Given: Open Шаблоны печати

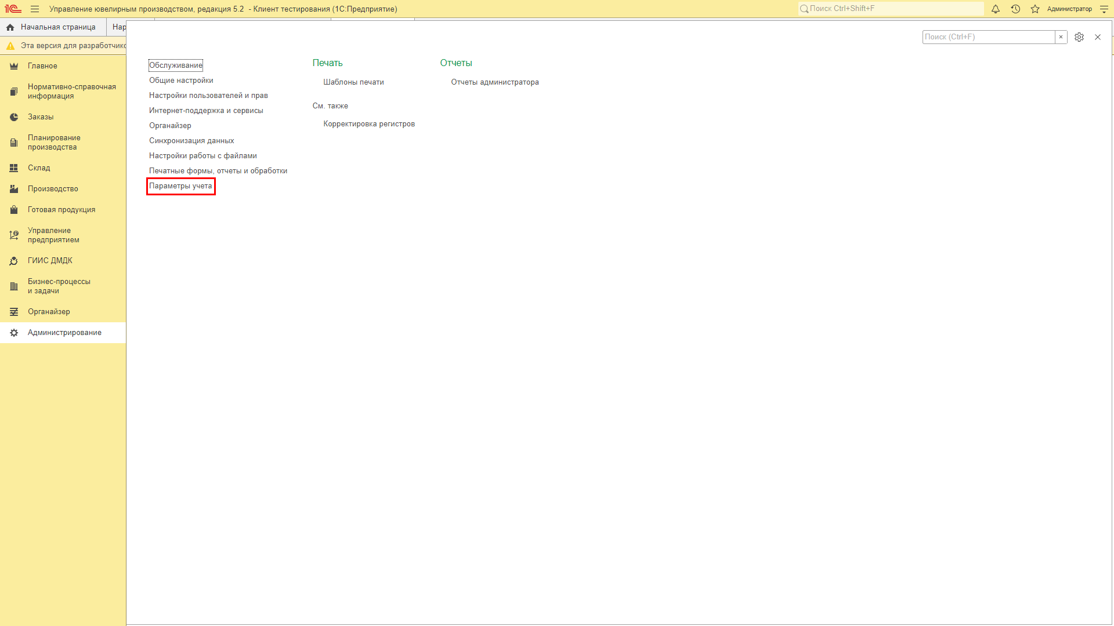Looking at the screenshot, I should click(353, 82).
